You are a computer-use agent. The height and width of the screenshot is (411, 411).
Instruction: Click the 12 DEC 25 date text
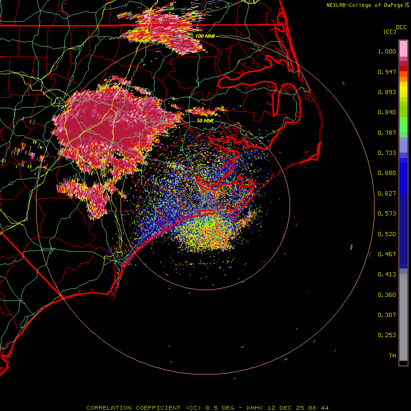(x=286, y=408)
